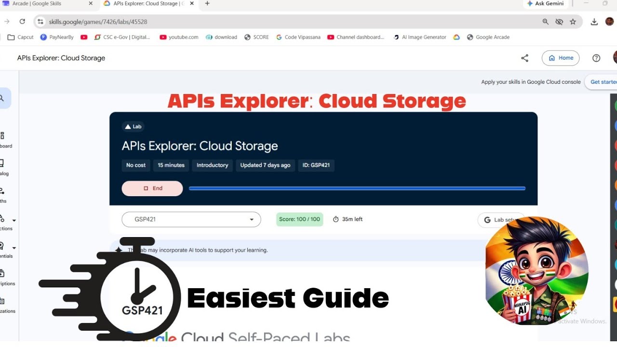Click the lab progress bar
Image resolution: width=617 pixels, height=347 pixels.
tap(357, 188)
